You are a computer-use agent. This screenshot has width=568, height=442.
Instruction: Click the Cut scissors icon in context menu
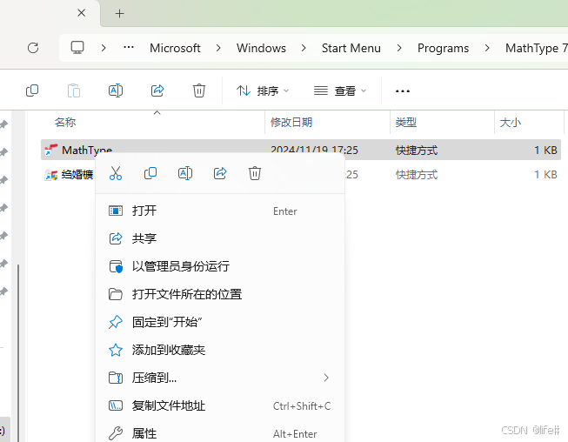116,173
